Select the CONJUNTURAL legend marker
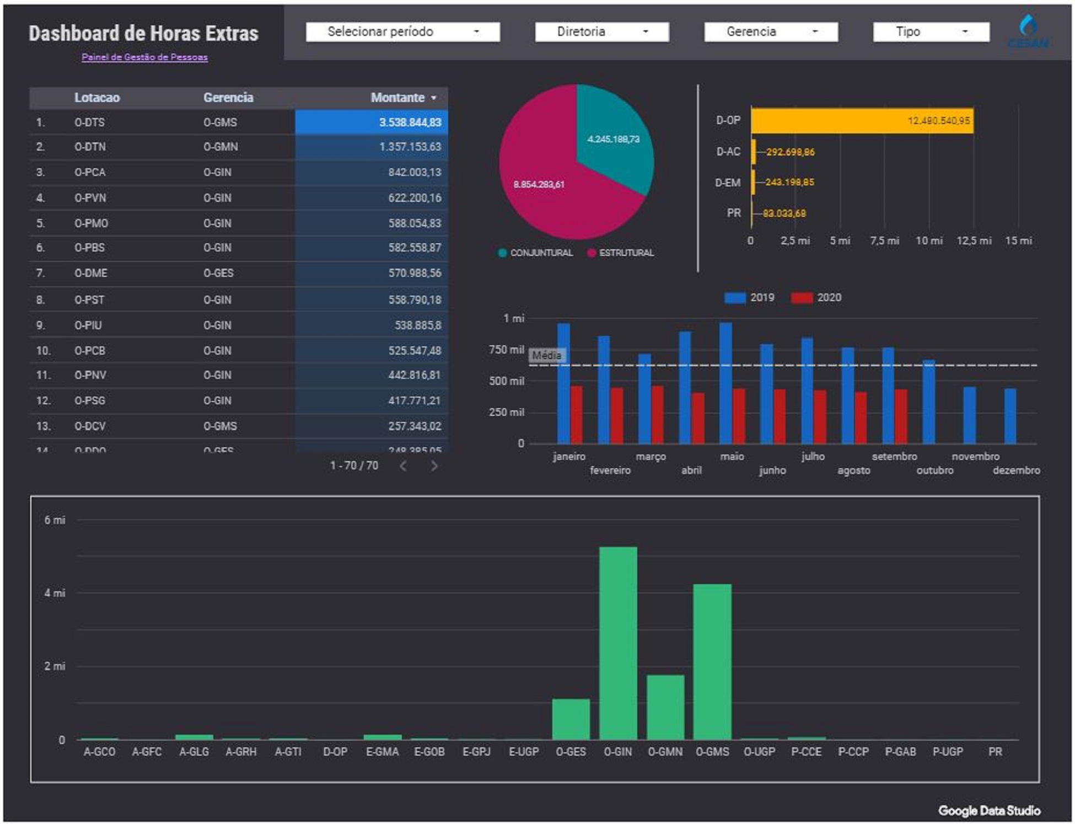Image resolution: width=1075 pixels, height=824 pixels. pos(503,254)
